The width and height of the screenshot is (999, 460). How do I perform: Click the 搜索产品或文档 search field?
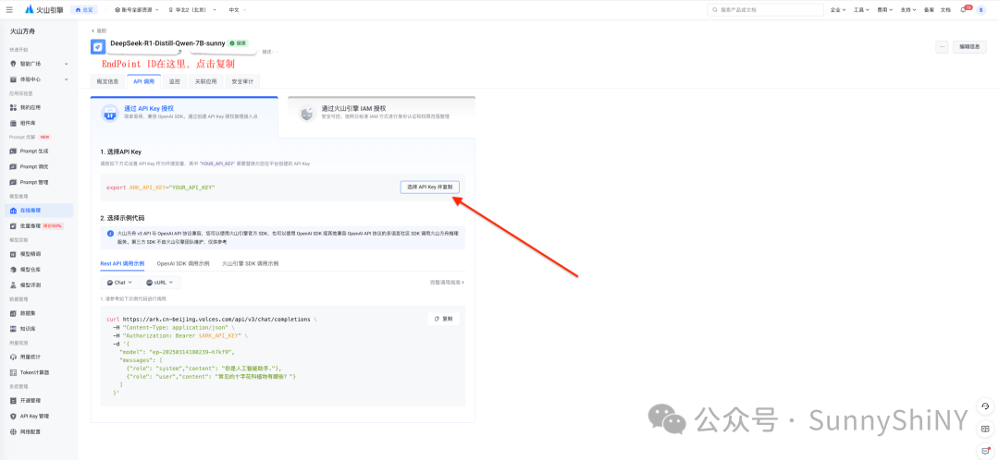click(766, 10)
